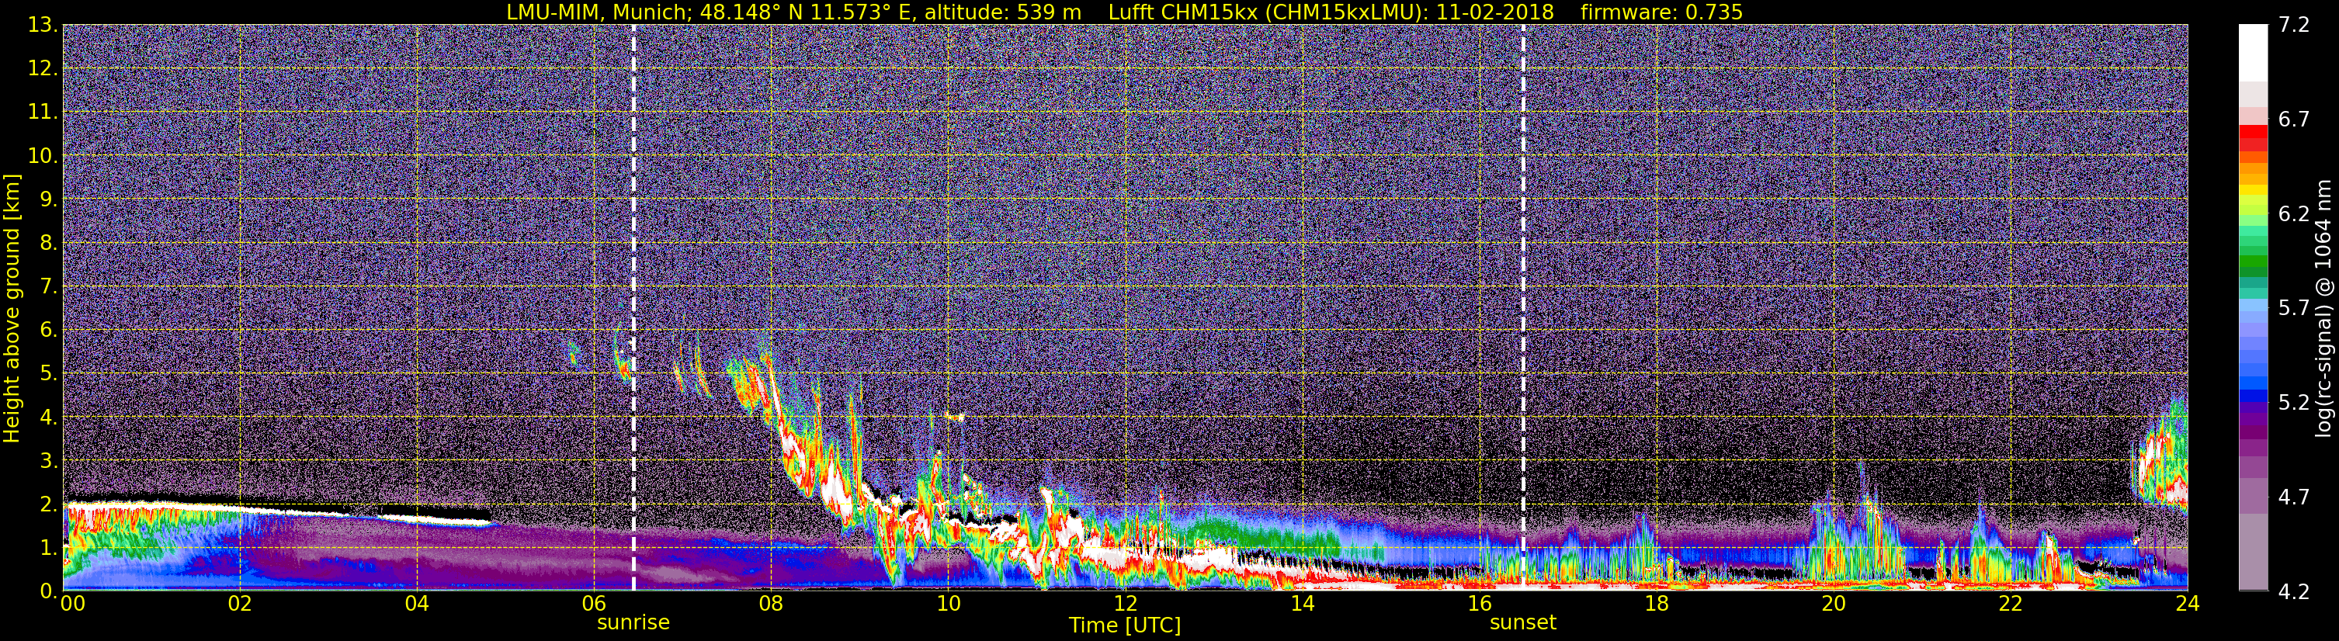The image size is (2339, 641).
Task: Click height axis tick '9.'
Action: (49, 199)
